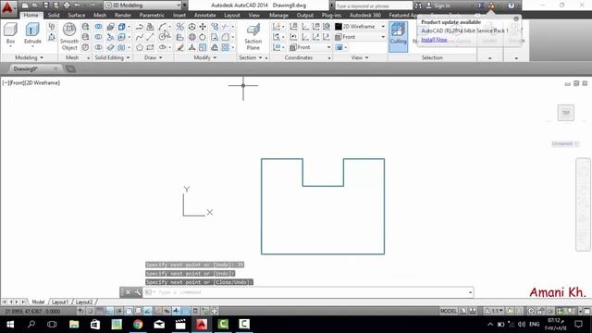Click the Plot print icon in quick access
The image size is (592, 333).
[x=67, y=6]
